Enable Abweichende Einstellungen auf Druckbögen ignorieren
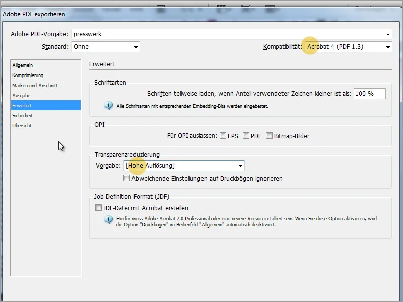 [126, 178]
